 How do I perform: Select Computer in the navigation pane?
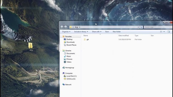pos(69,73)
